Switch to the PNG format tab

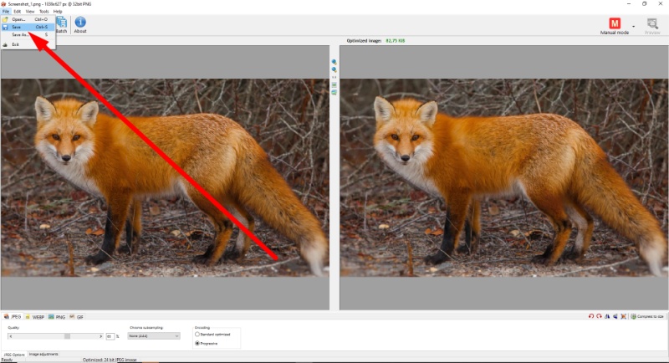click(x=57, y=317)
